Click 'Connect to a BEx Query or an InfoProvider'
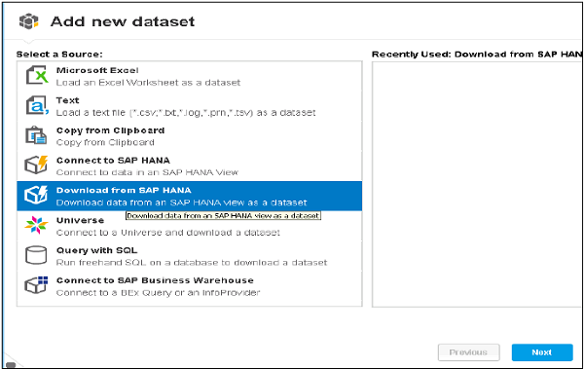584x369 pixels. [x=158, y=293]
